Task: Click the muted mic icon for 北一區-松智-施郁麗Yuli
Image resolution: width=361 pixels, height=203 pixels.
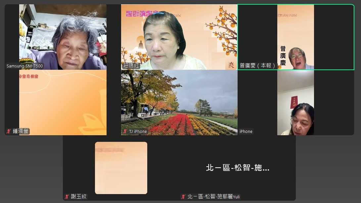Action: [x=183, y=196]
